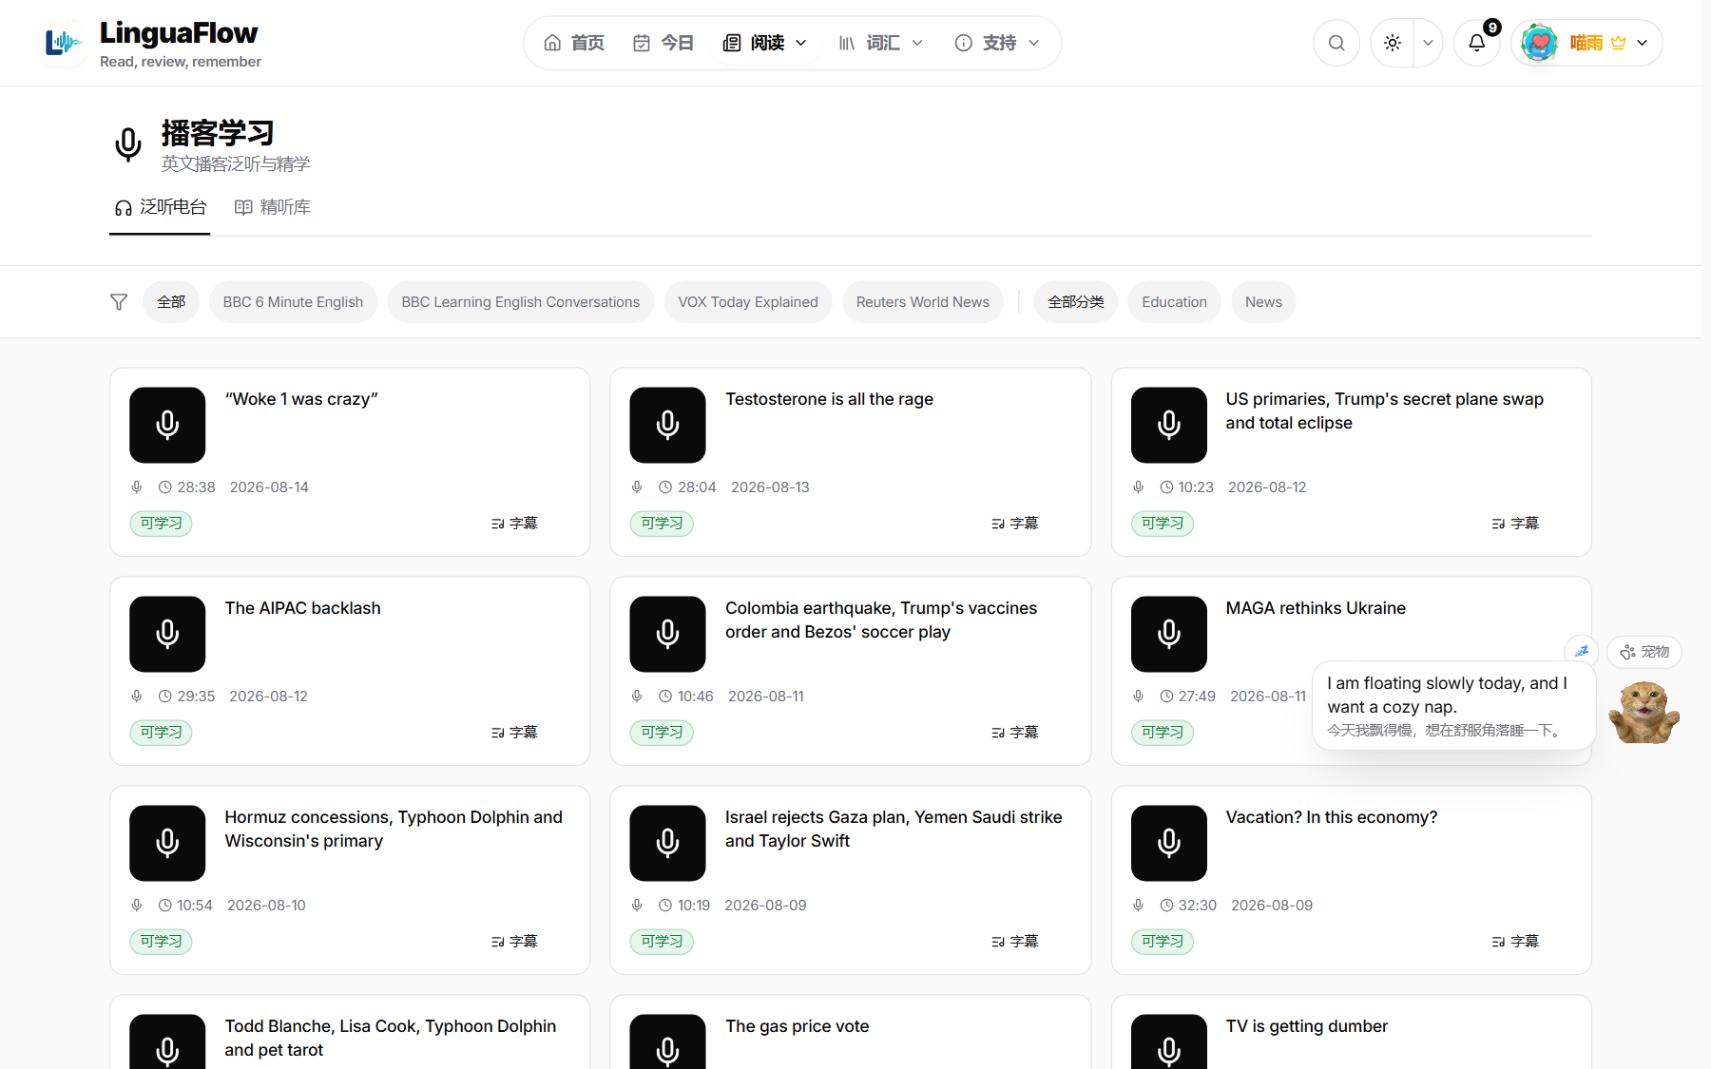Open the Testosterone is all the rage thumbnail

(x=667, y=425)
